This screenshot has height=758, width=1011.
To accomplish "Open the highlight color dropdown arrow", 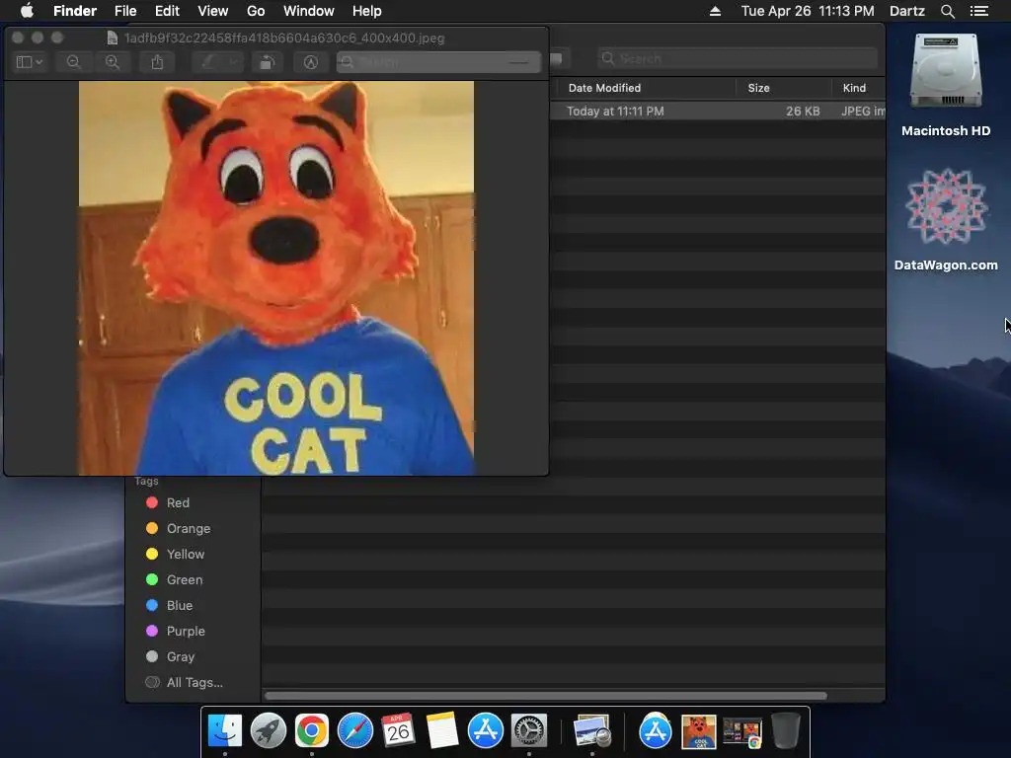I will [233, 62].
